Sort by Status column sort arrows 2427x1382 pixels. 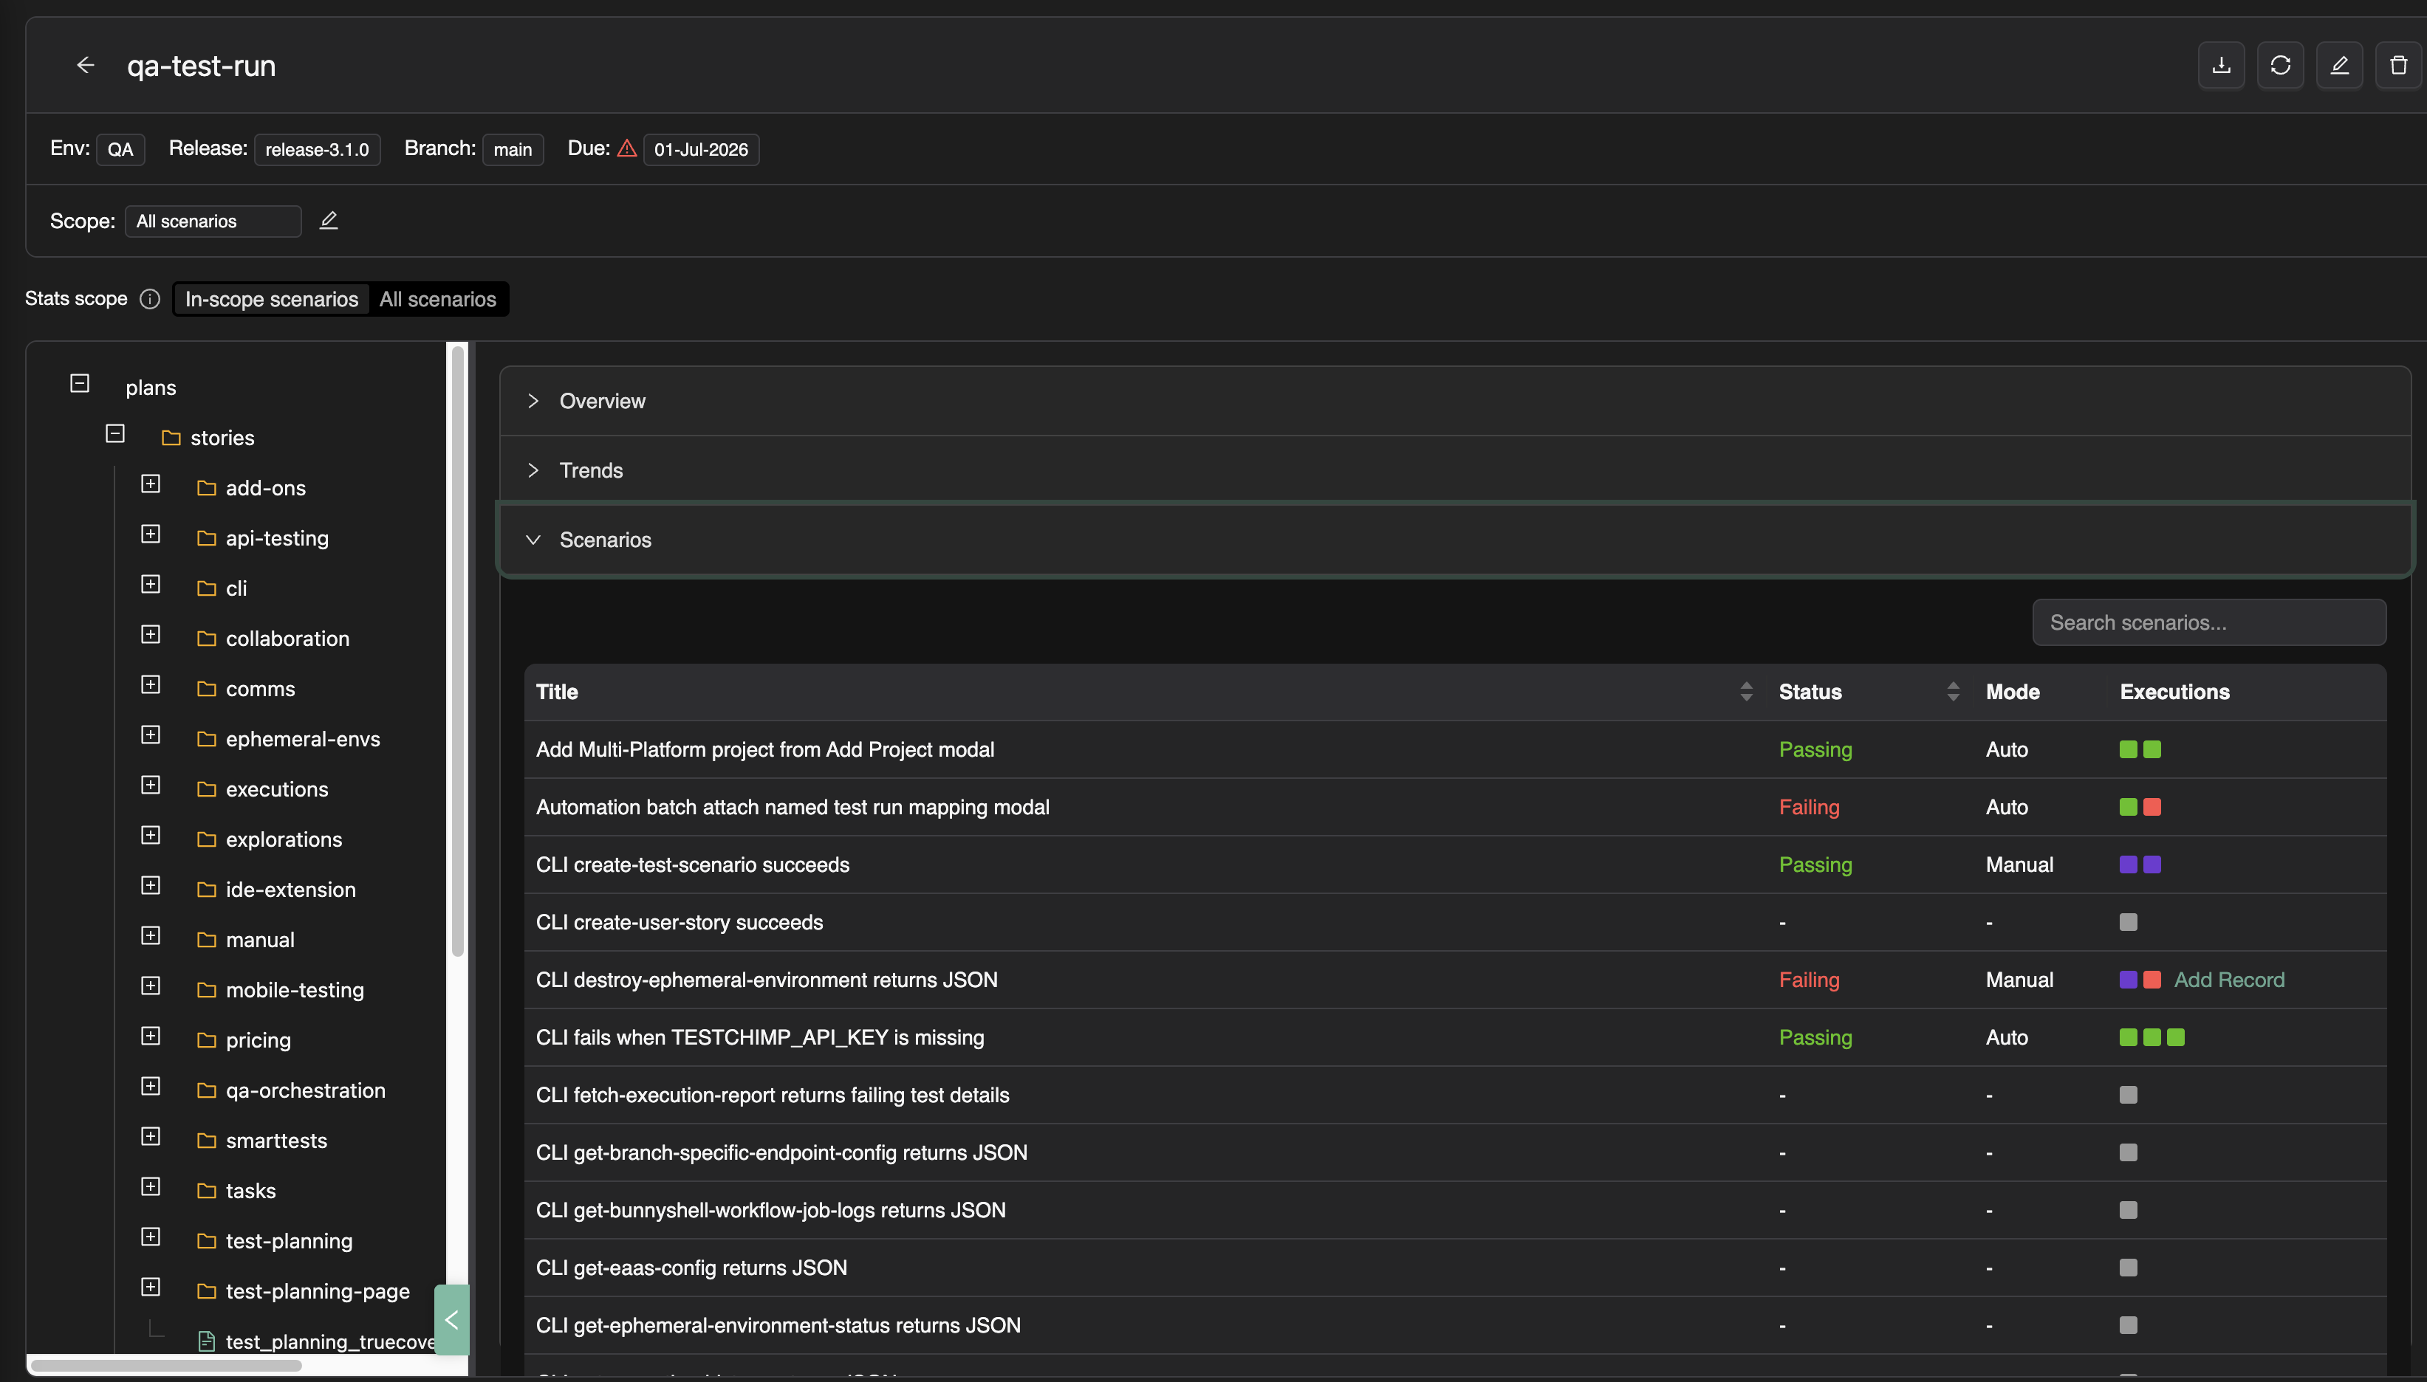pyautogui.click(x=1952, y=692)
